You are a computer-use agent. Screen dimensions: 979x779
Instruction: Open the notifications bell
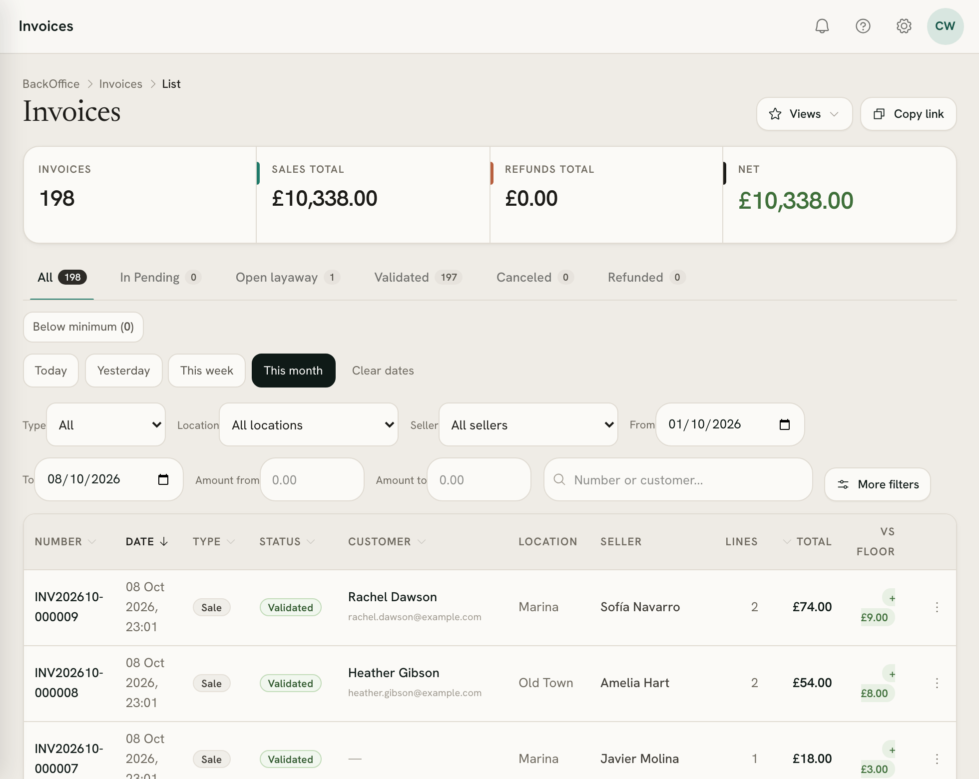pyautogui.click(x=822, y=26)
